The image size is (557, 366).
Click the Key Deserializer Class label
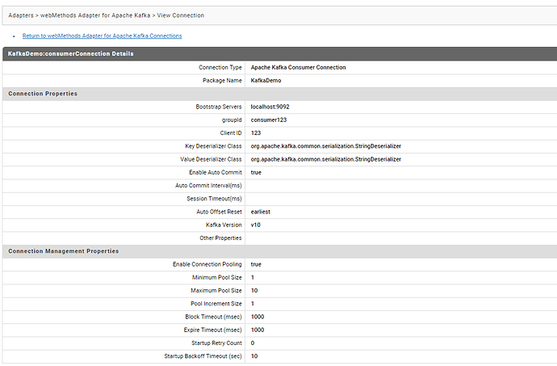(213, 146)
